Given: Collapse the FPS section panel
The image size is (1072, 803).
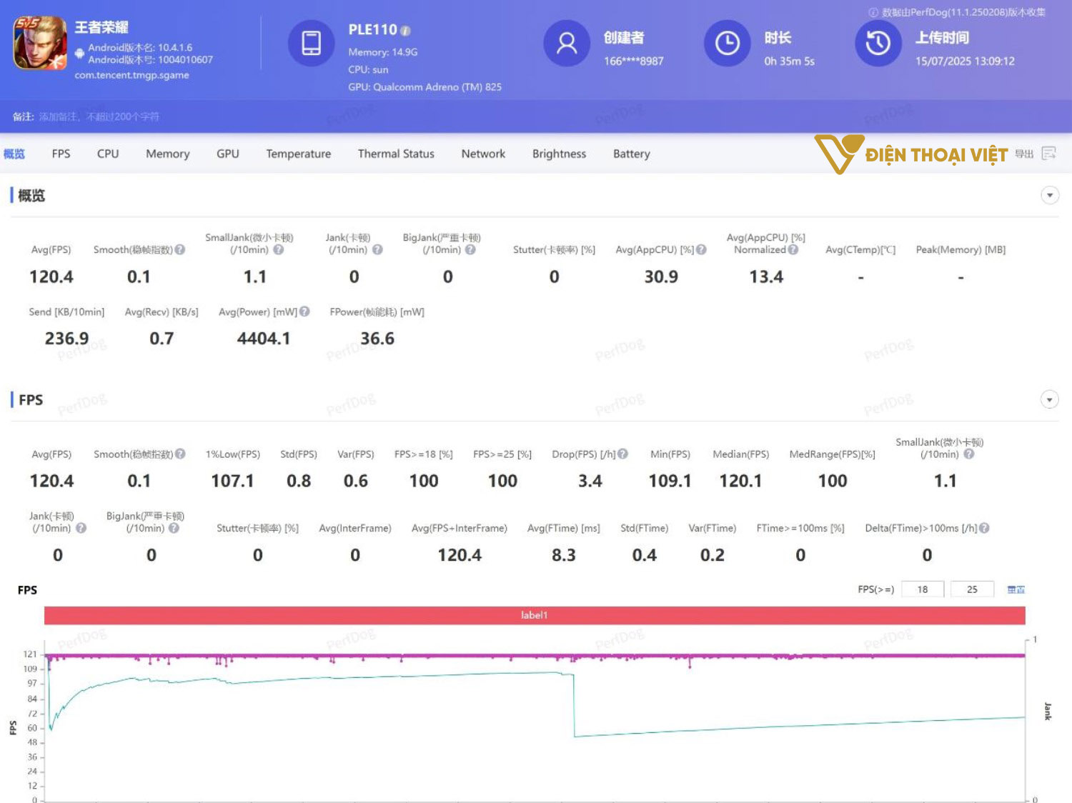Looking at the screenshot, I should point(1049,399).
